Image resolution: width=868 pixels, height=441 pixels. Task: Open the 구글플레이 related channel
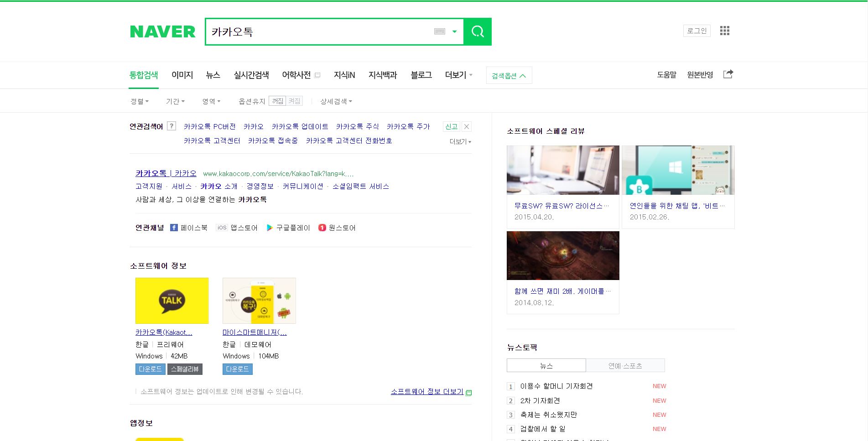288,228
